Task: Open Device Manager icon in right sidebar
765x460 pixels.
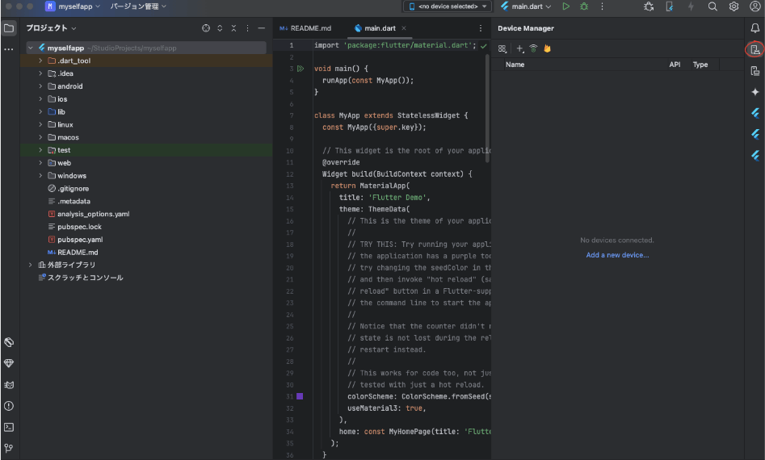Action: (x=754, y=49)
